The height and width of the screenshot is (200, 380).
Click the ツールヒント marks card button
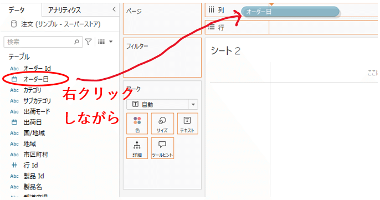coord(162,148)
